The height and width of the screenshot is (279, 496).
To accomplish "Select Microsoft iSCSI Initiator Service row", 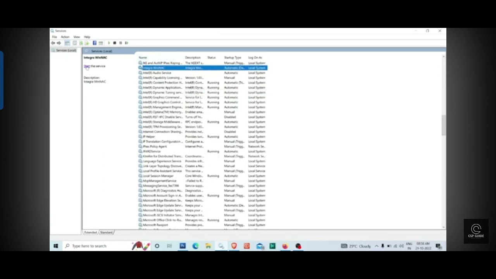I will tap(203, 215).
